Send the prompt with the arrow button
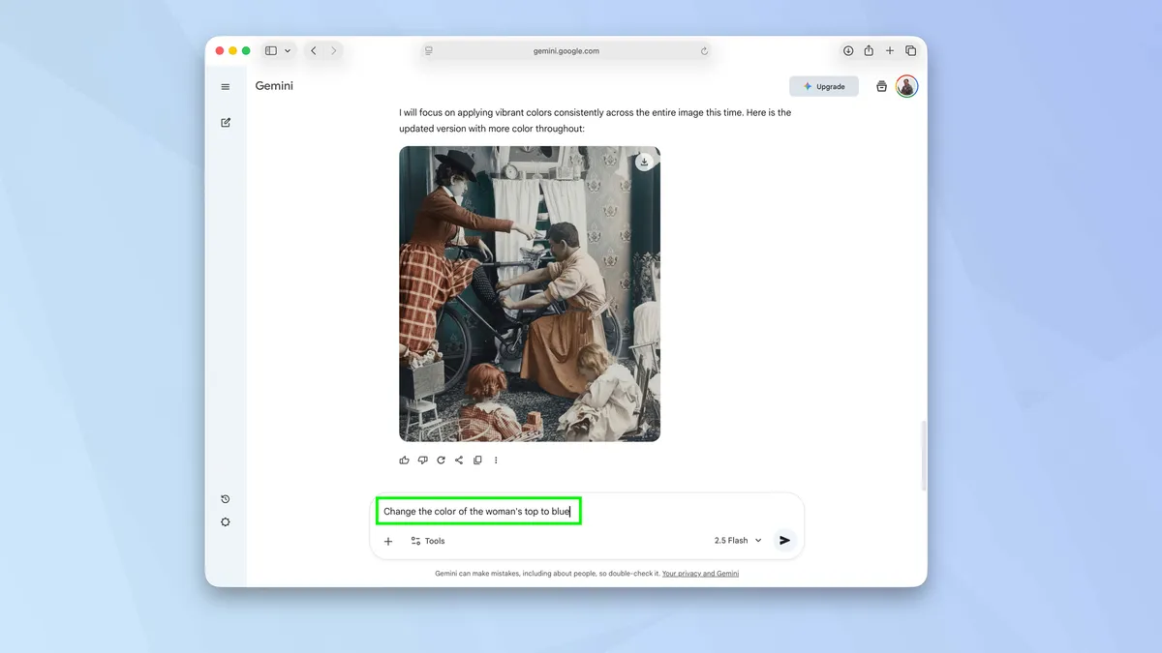The width and height of the screenshot is (1162, 653). coord(784,540)
